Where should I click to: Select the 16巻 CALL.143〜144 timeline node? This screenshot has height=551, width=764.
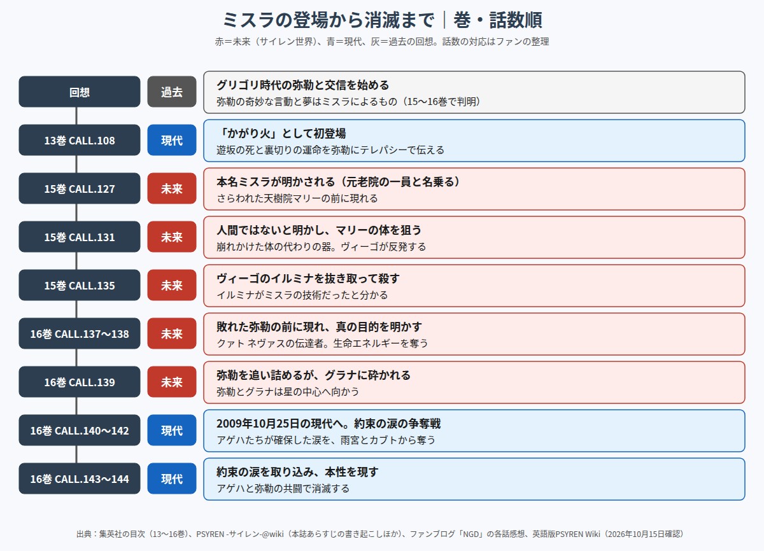click(x=80, y=478)
